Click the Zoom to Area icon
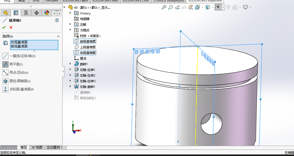Image resolution: width=294 pixels, height=156 pixels. (171, 7)
